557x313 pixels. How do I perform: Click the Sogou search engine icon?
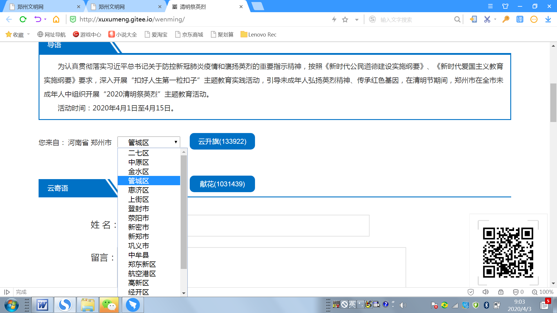372,19
